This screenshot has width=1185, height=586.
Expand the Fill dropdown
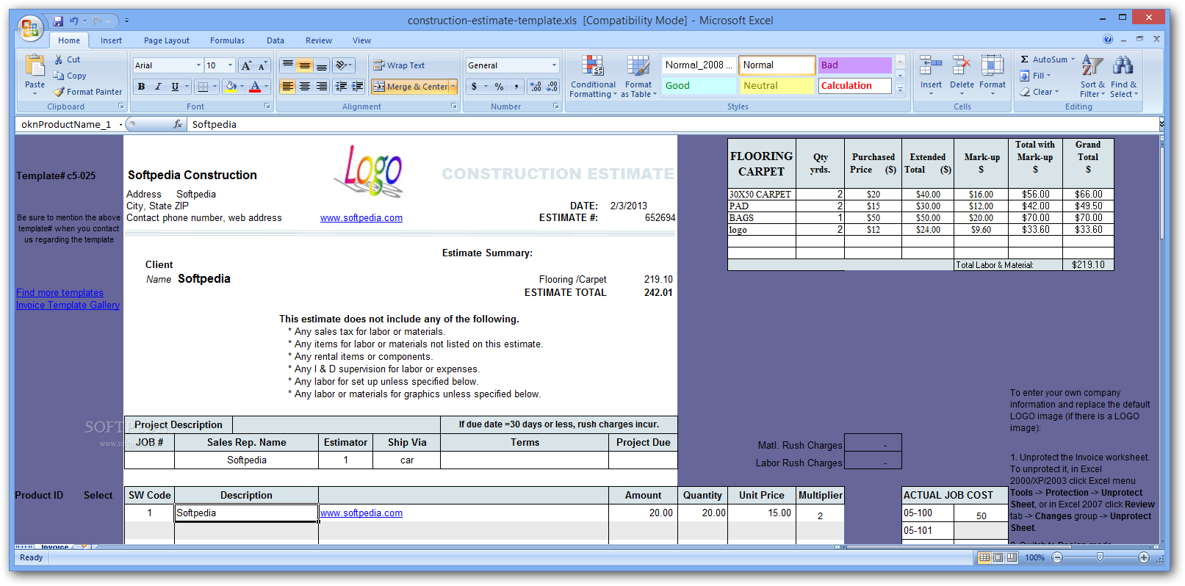[1048, 76]
